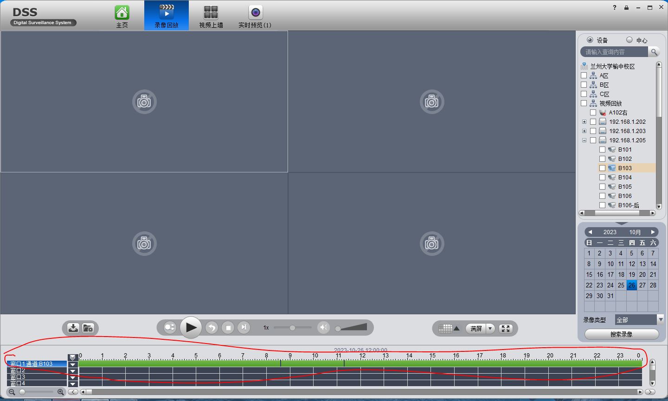The width and height of the screenshot is (668, 401).
Task: Select the B105 channel label
Action: pyautogui.click(x=625, y=186)
